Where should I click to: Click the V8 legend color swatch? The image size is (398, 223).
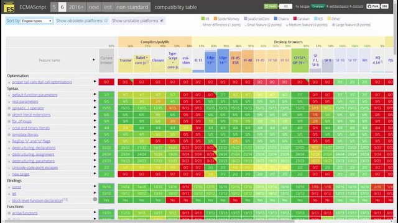coord(203,19)
